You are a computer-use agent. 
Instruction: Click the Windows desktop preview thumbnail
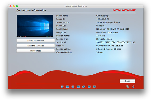tap(35, 26)
